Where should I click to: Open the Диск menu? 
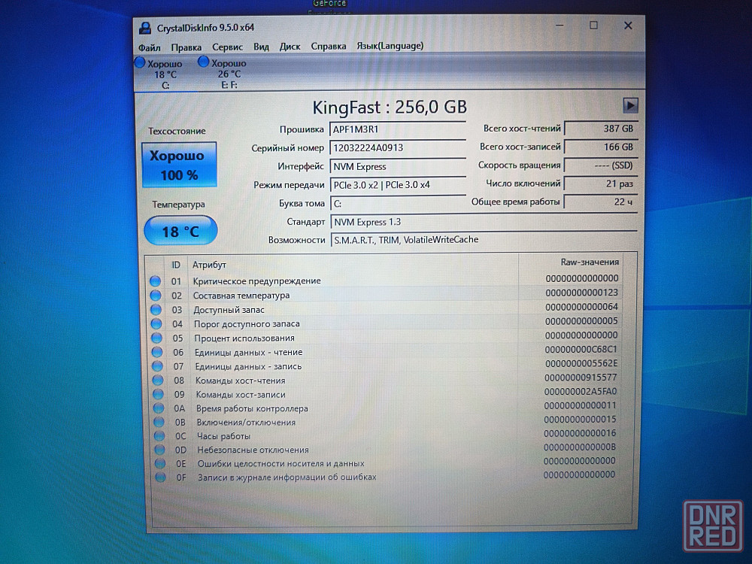[x=290, y=47]
